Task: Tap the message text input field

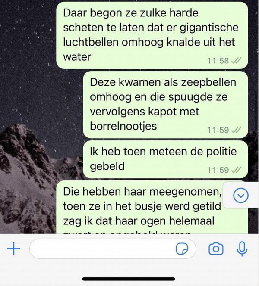Action: coord(113,249)
